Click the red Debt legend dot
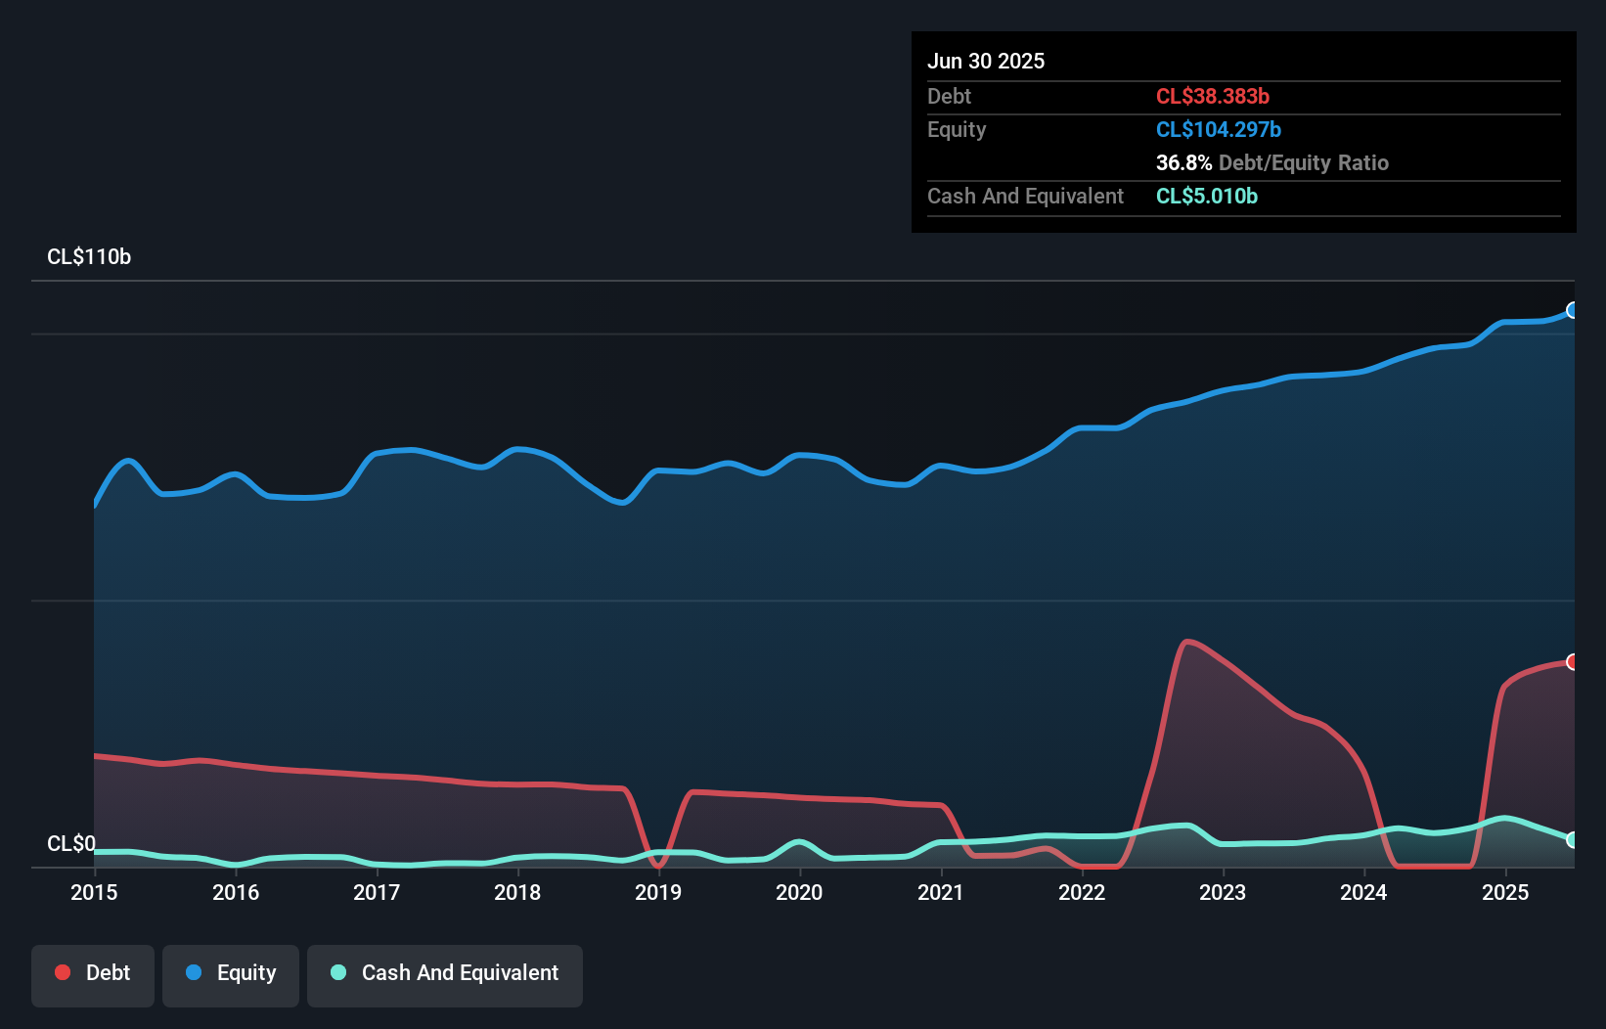 [x=61, y=972]
